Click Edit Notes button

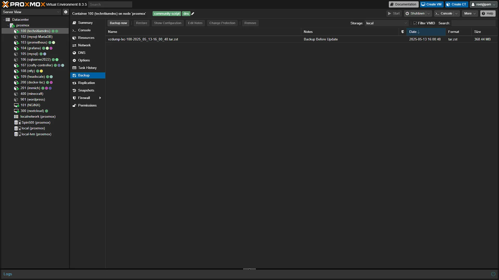click(195, 23)
